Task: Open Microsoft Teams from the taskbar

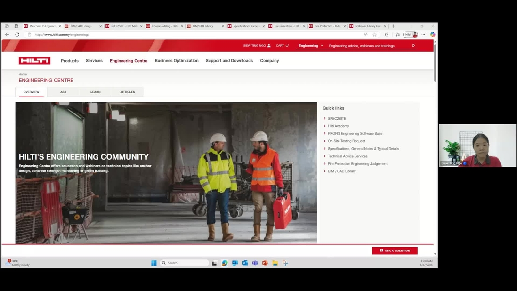Action: [x=255, y=263]
